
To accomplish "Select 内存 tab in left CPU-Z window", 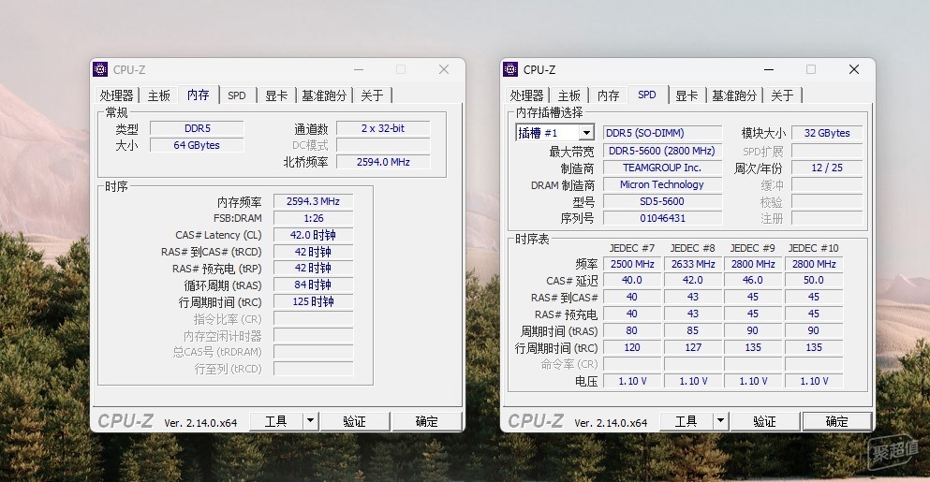I will (x=199, y=95).
